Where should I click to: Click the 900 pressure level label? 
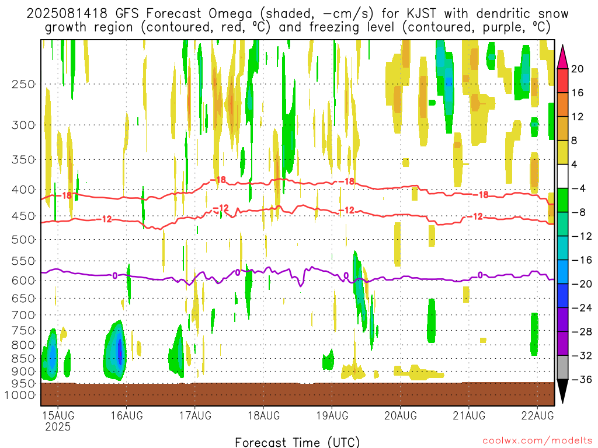tap(23, 372)
